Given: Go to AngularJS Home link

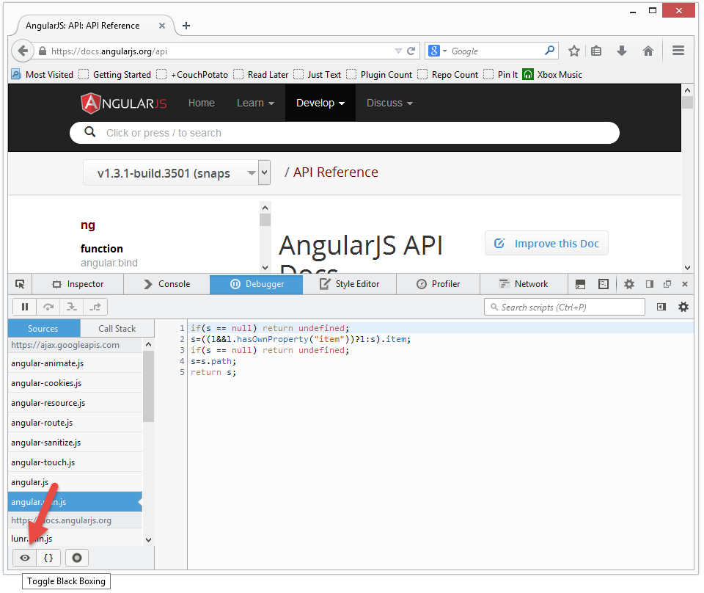Looking at the screenshot, I should coord(202,103).
